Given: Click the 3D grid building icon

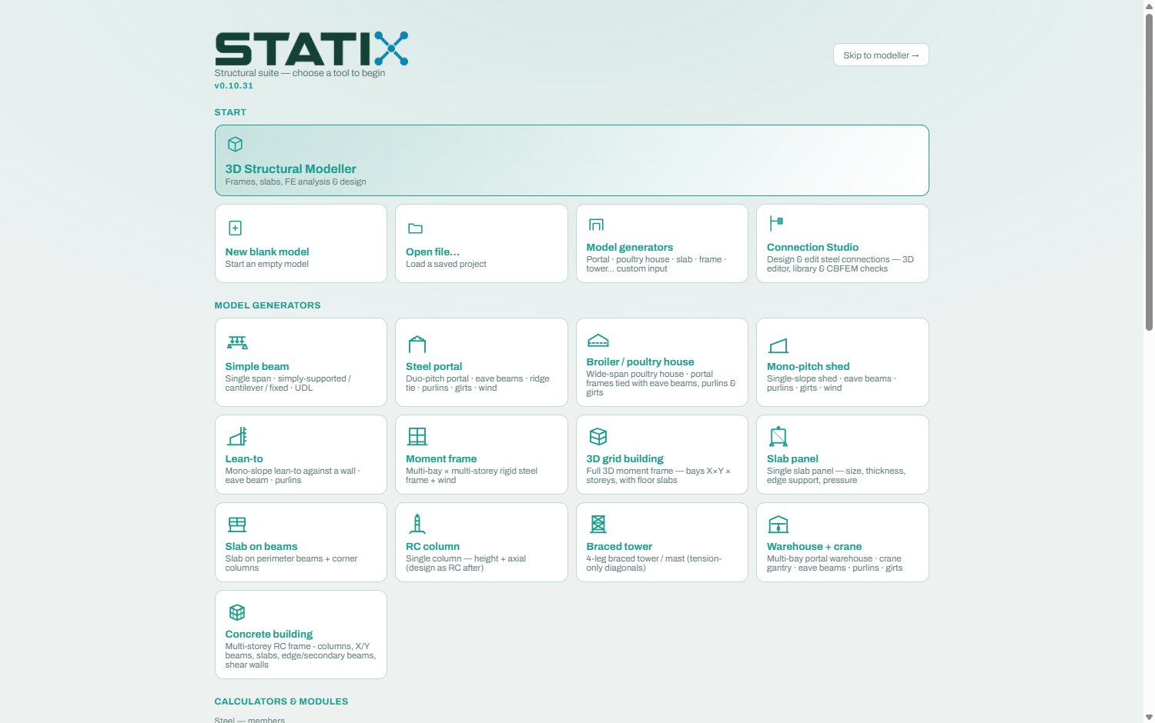Looking at the screenshot, I should [x=598, y=436].
